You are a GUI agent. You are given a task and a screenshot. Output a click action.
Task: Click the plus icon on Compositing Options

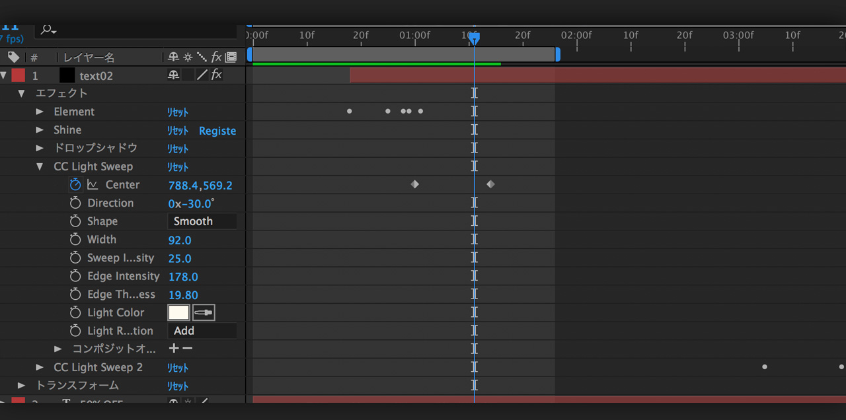point(174,348)
